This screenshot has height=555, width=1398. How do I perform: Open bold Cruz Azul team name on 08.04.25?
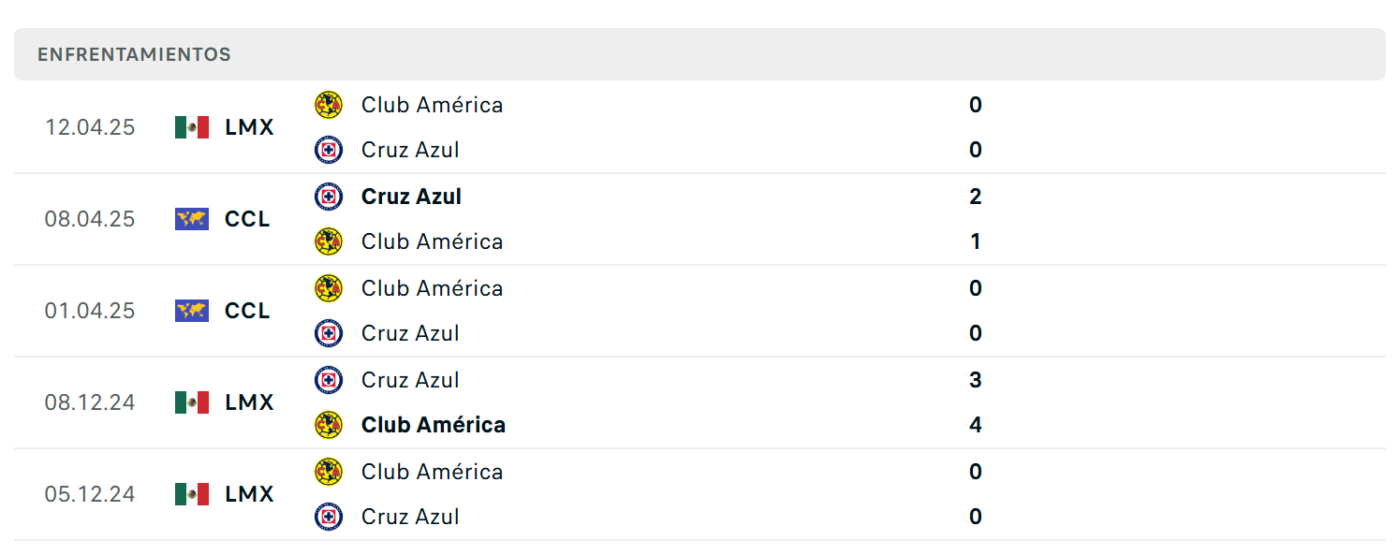click(x=411, y=197)
